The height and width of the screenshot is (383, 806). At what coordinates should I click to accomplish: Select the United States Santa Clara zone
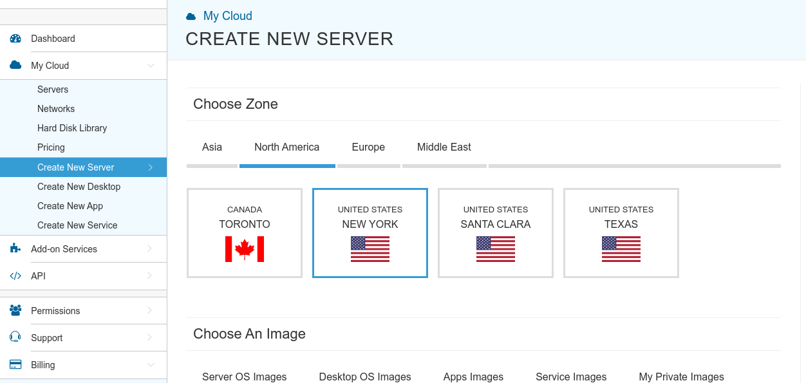click(x=496, y=233)
